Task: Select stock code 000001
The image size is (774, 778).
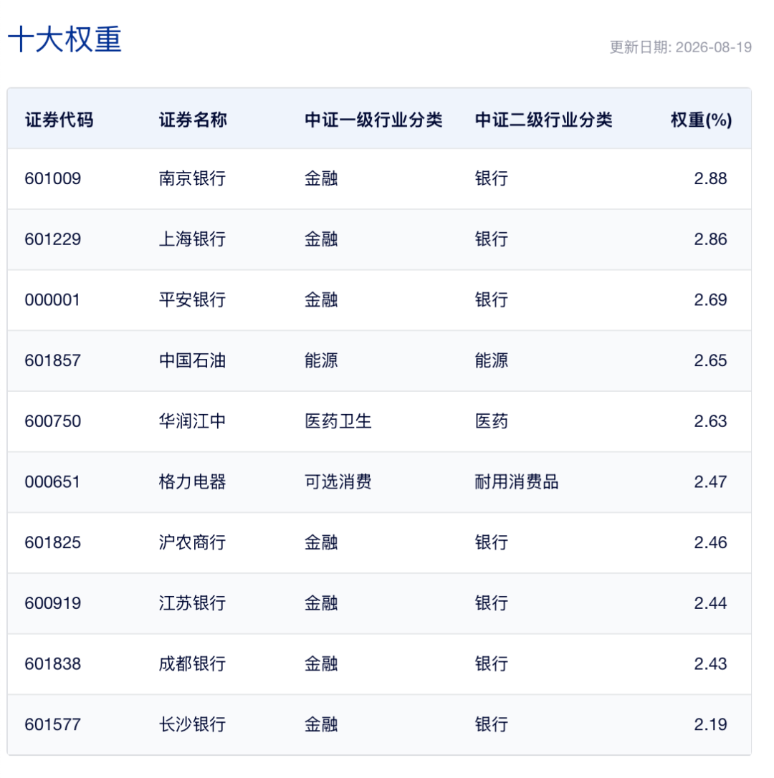Action: click(x=52, y=299)
